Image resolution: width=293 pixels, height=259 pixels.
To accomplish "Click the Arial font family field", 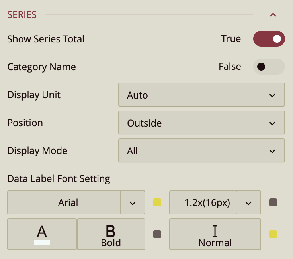I will pyautogui.click(x=64, y=202).
